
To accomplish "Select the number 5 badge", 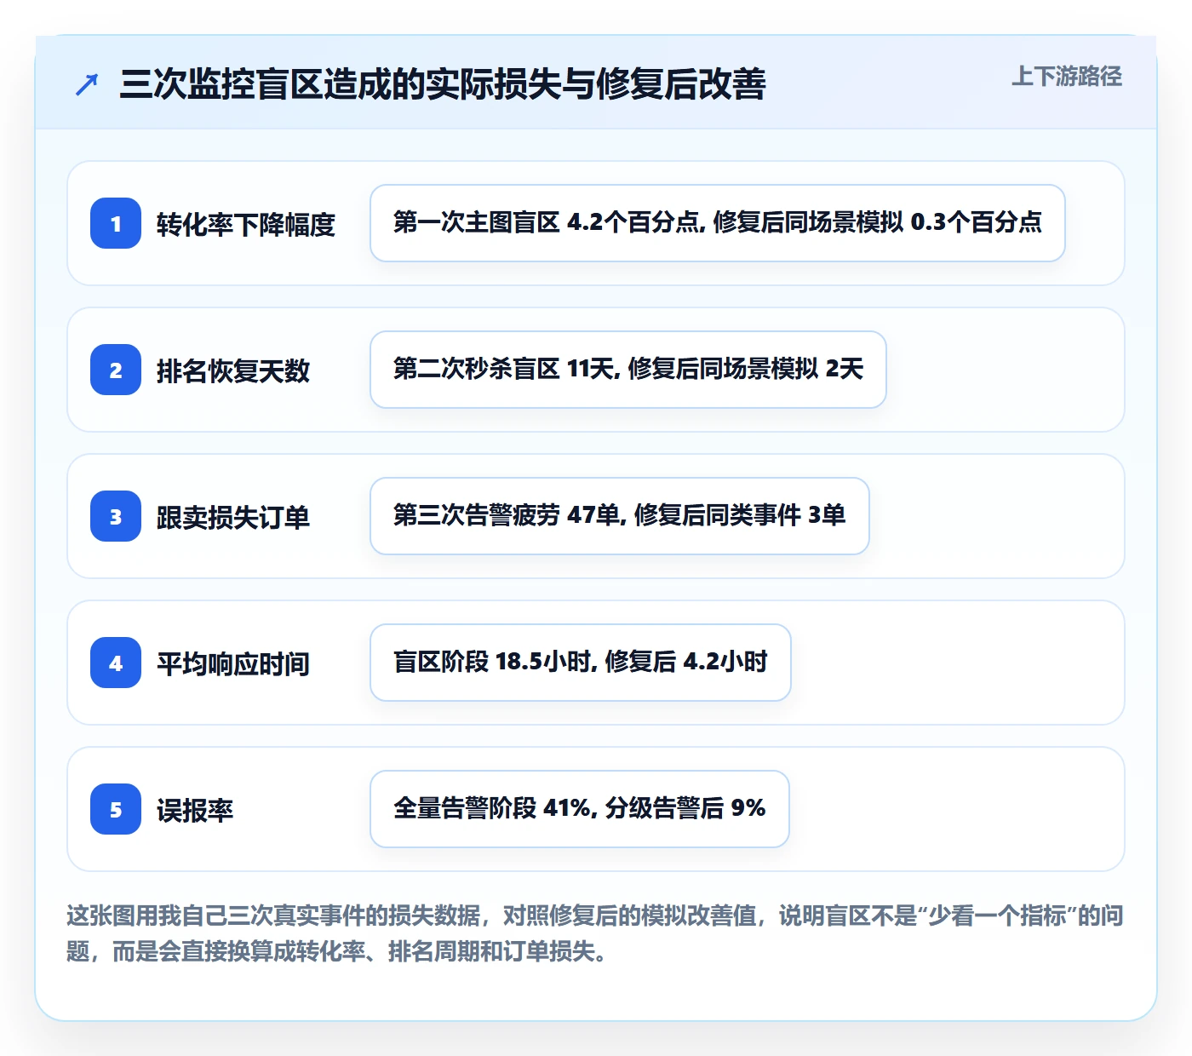I will coord(116,809).
